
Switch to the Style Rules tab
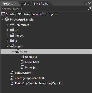41,4
